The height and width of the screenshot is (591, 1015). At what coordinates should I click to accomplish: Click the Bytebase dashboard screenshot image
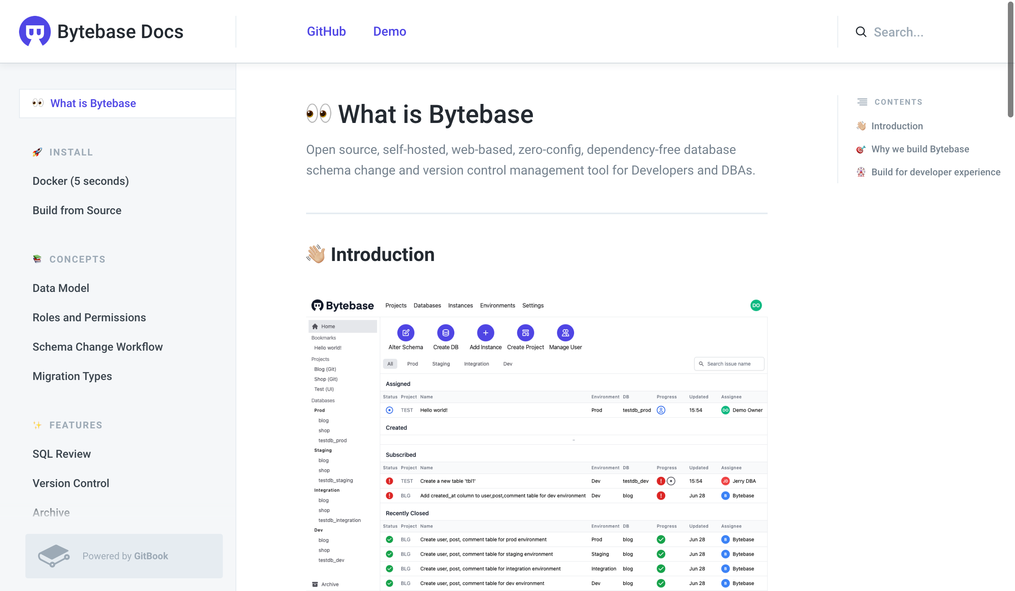(x=536, y=443)
